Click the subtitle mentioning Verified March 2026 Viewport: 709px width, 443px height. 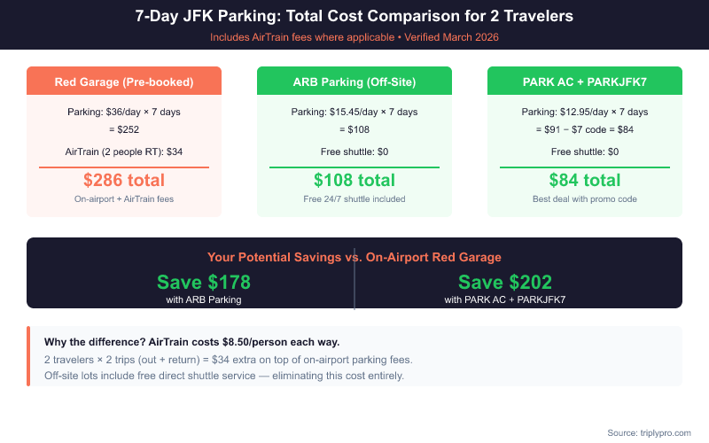tap(354, 37)
